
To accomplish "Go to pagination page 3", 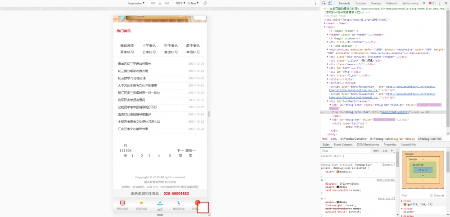I will point(149,155).
